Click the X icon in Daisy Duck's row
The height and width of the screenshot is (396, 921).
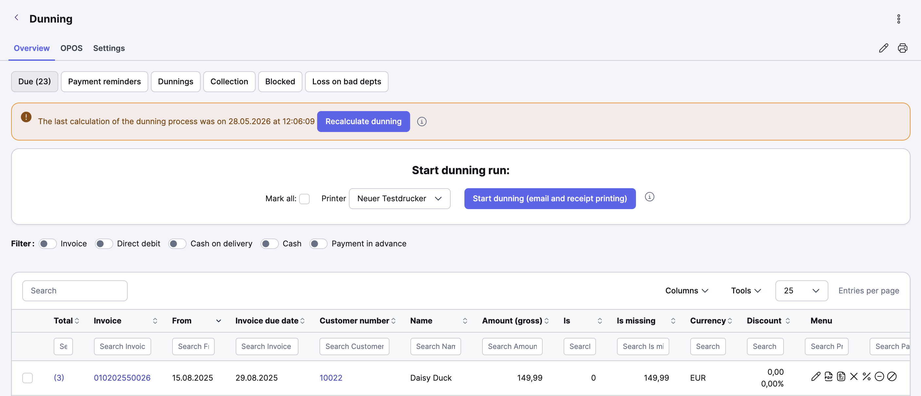tap(854, 377)
